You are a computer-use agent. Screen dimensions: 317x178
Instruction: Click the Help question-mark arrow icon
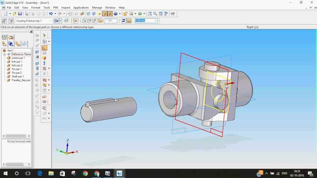tap(172, 14)
